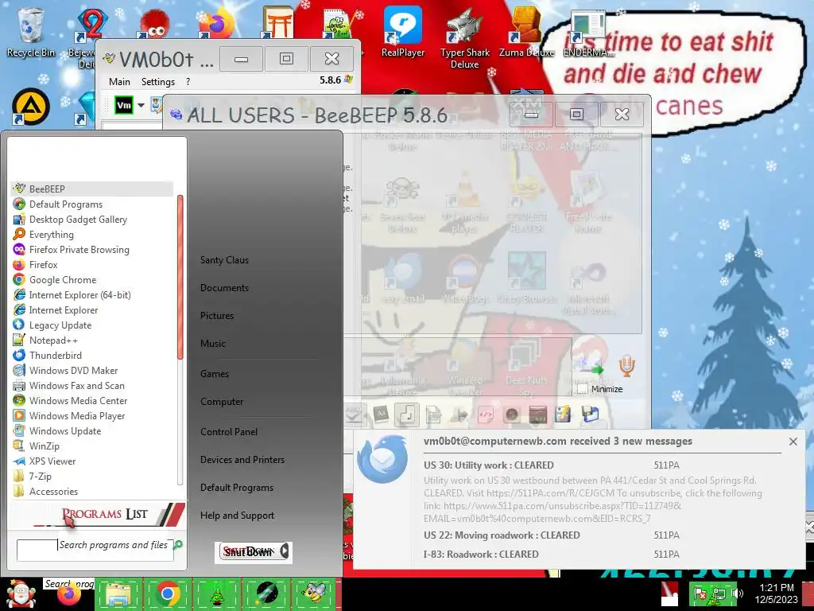Viewport: 814px width, 611px height.
Task: Click the edit profile icon in VM0b0t toolbar
Action: pos(157,105)
